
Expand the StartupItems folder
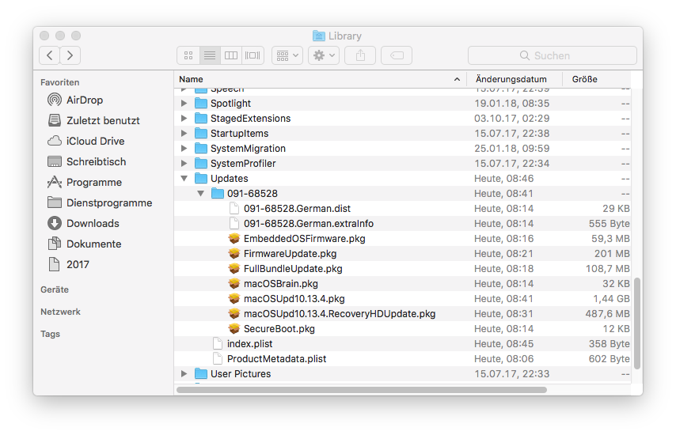tap(184, 134)
